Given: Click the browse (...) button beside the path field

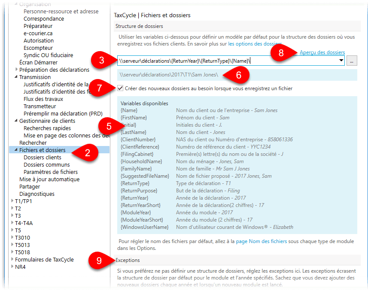Looking at the screenshot, I should click(x=352, y=61).
